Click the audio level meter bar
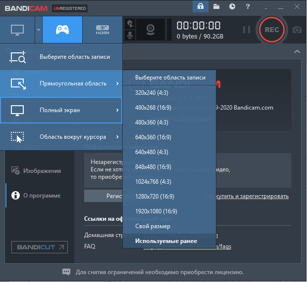The height and width of the screenshot is (282, 307). point(169,30)
